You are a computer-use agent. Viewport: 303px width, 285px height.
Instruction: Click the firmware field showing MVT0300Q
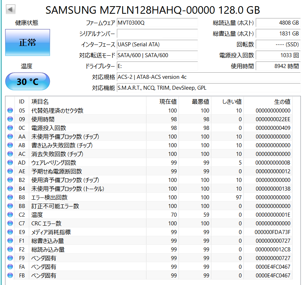pyautogui.click(x=157, y=23)
